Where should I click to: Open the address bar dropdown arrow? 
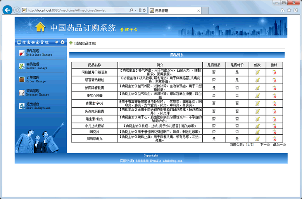135,10
